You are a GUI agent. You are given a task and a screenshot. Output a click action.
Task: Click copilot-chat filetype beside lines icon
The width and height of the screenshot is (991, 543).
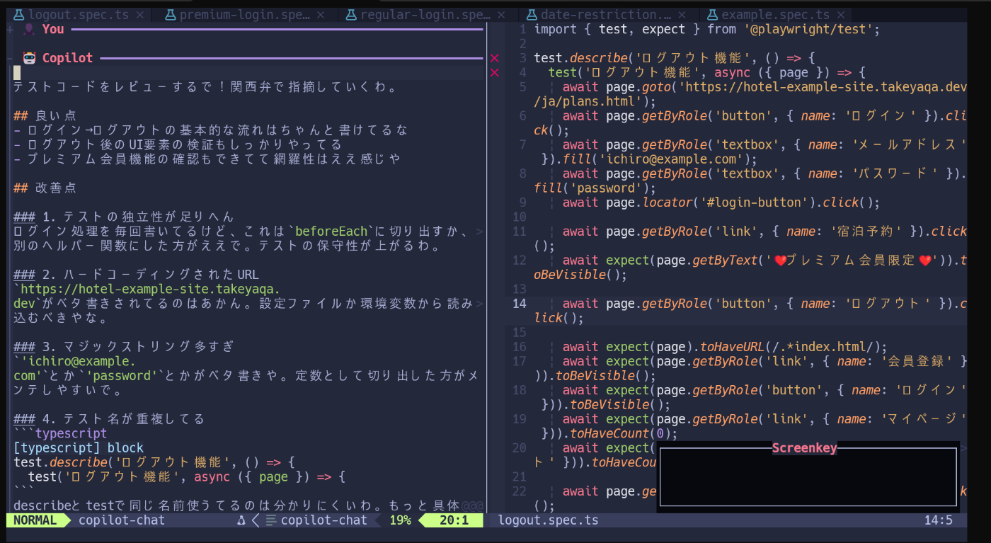[324, 520]
